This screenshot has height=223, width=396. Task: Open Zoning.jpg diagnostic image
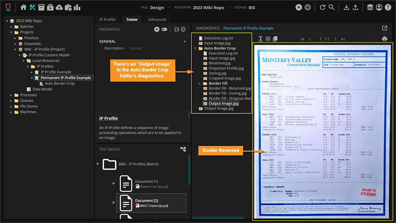point(217,73)
